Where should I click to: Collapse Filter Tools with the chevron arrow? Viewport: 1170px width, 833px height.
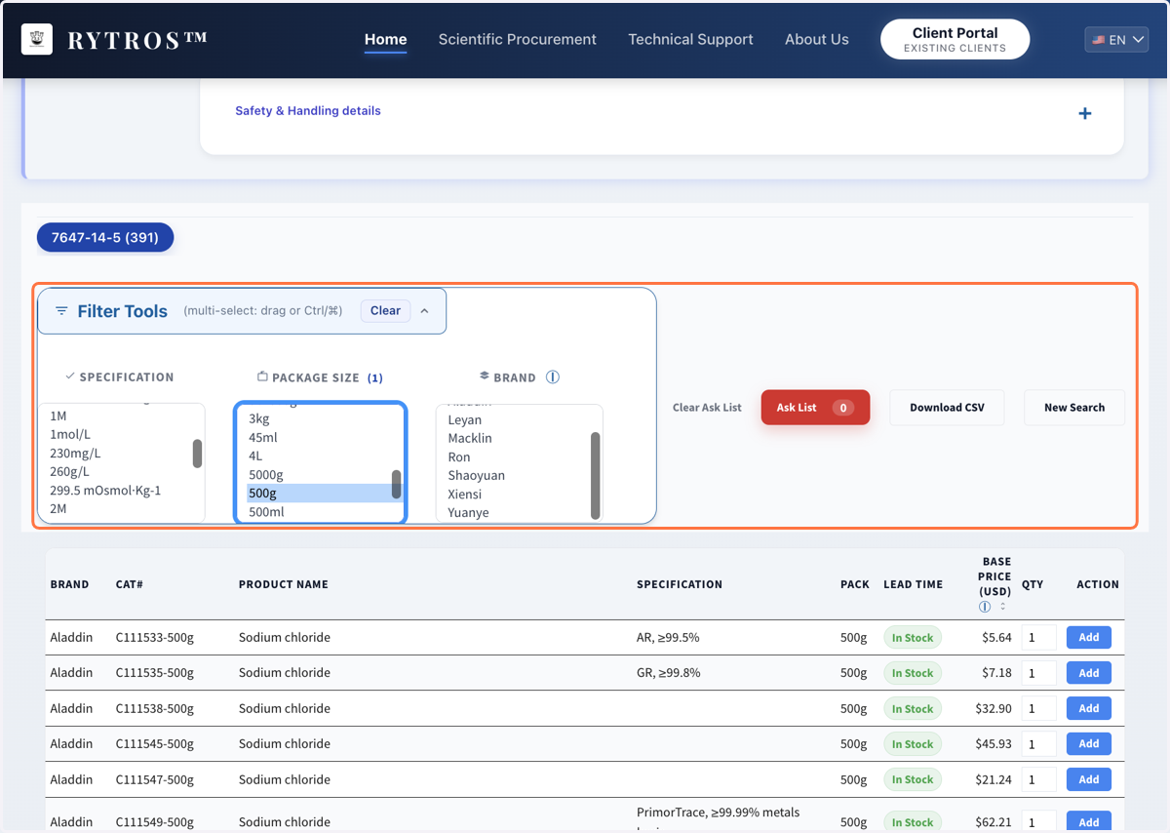424,311
